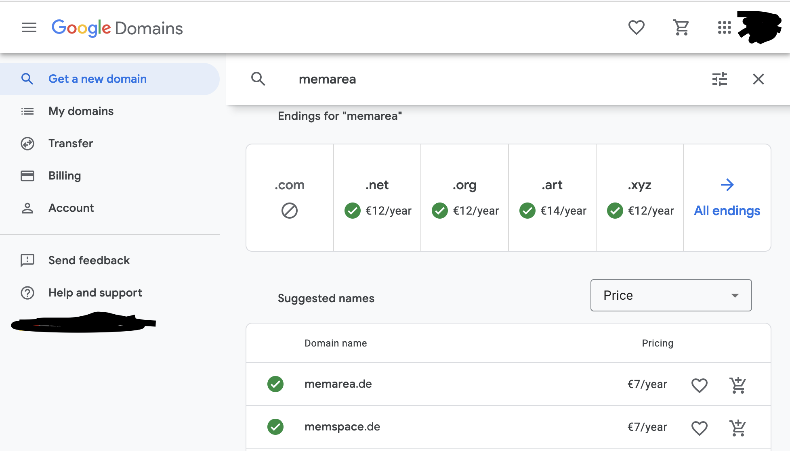Open saved favorites heart in header

[x=636, y=28]
